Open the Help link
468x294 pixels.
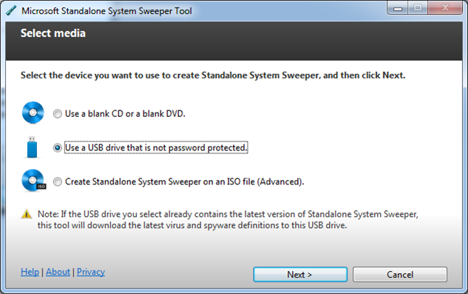coord(30,272)
